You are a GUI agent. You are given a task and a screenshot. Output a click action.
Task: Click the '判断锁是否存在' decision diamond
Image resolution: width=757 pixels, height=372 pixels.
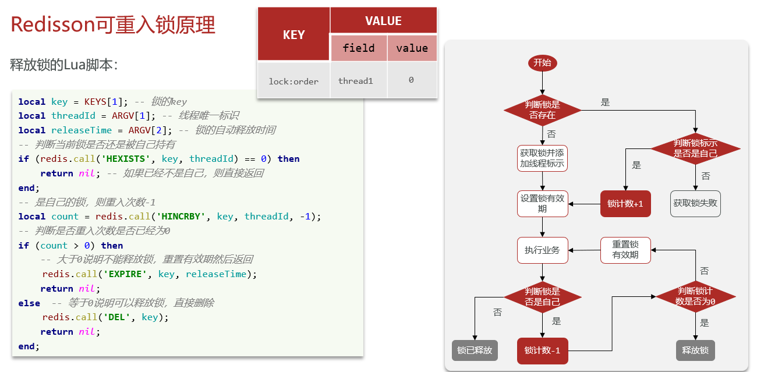(x=543, y=110)
